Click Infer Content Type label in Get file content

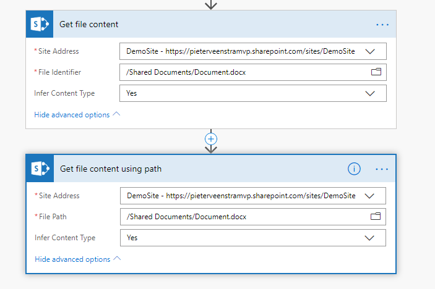click(64, 93)
